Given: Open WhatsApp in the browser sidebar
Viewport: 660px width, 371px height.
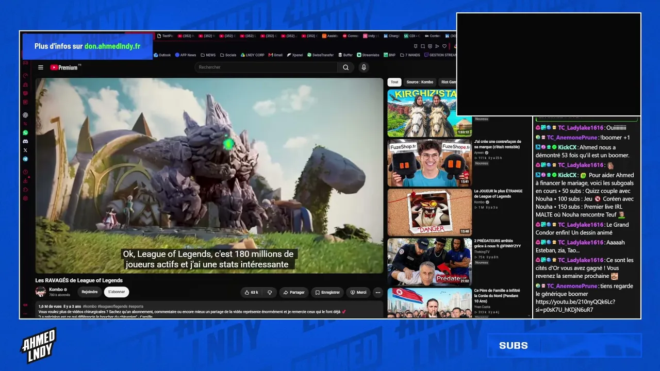Looking at the screenshot, I should point(25,132).
